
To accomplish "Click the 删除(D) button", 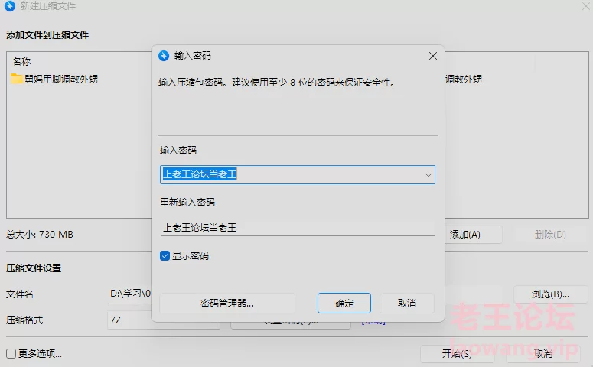I will tap(551, 235).
